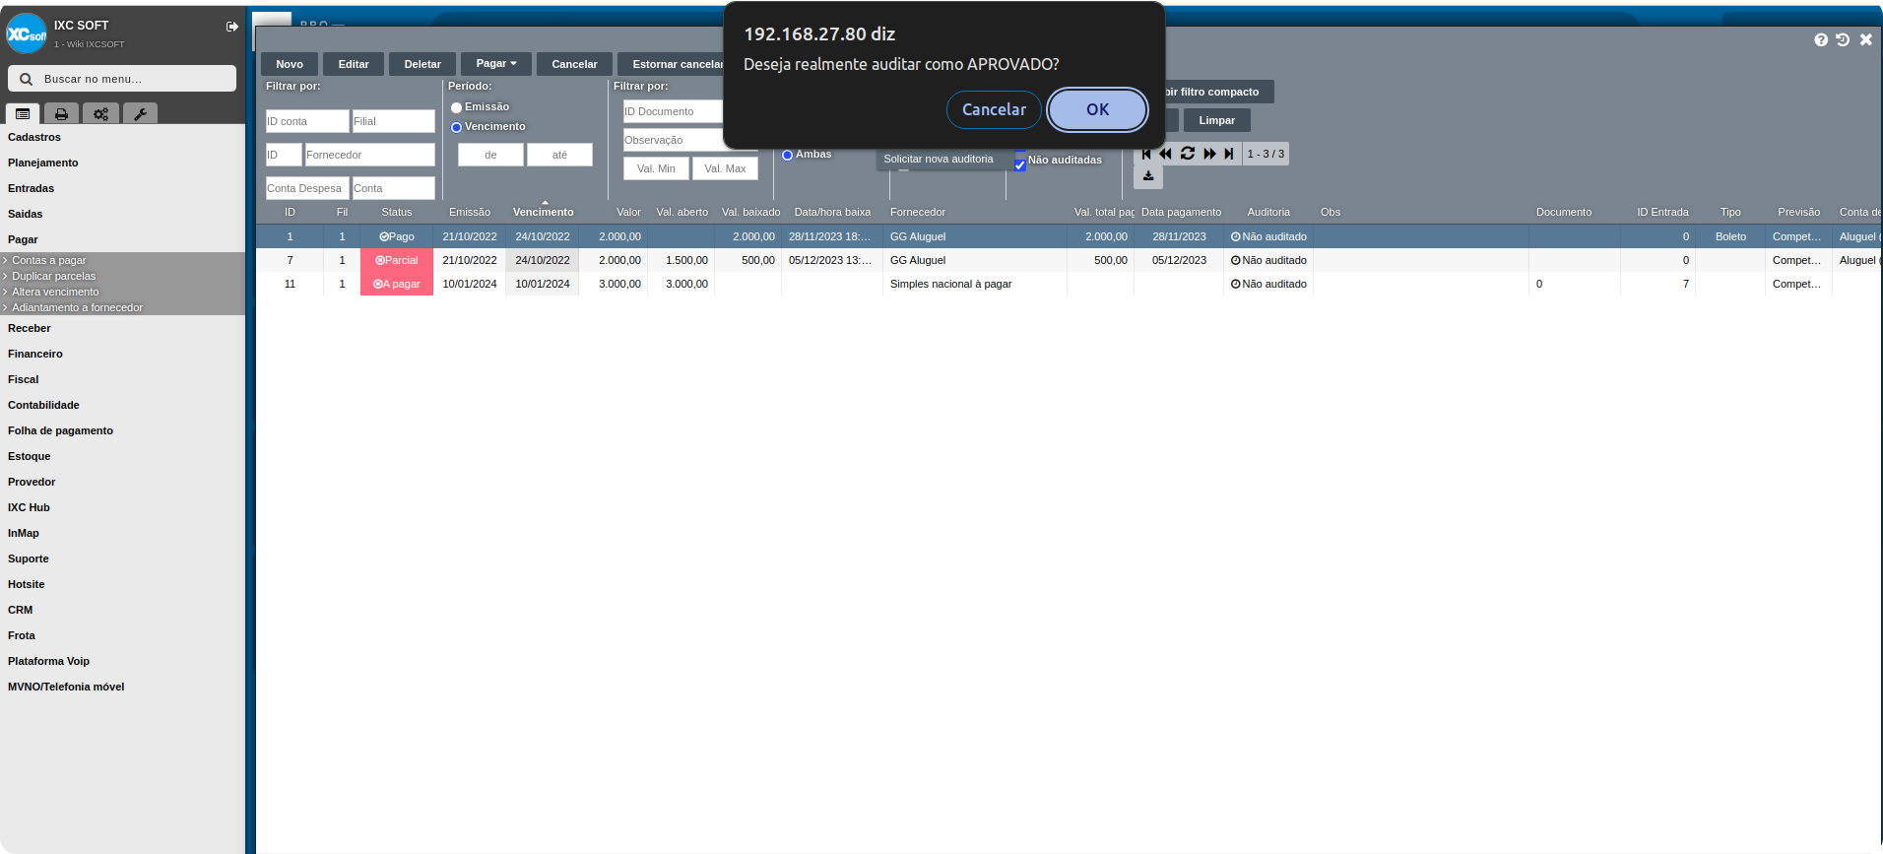Select the row Simples nacional à pagar
Viewport: 1883px width, 854px height.
pos(1069,284)
